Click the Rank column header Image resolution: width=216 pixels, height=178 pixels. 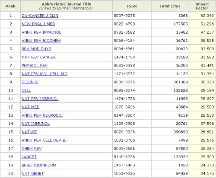(10, 6)
